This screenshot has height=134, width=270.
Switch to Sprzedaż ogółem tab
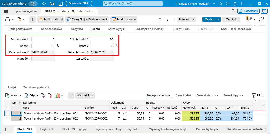[25, 11]
